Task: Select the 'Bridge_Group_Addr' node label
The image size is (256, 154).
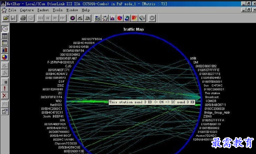Action: click(x=217, y=113)
